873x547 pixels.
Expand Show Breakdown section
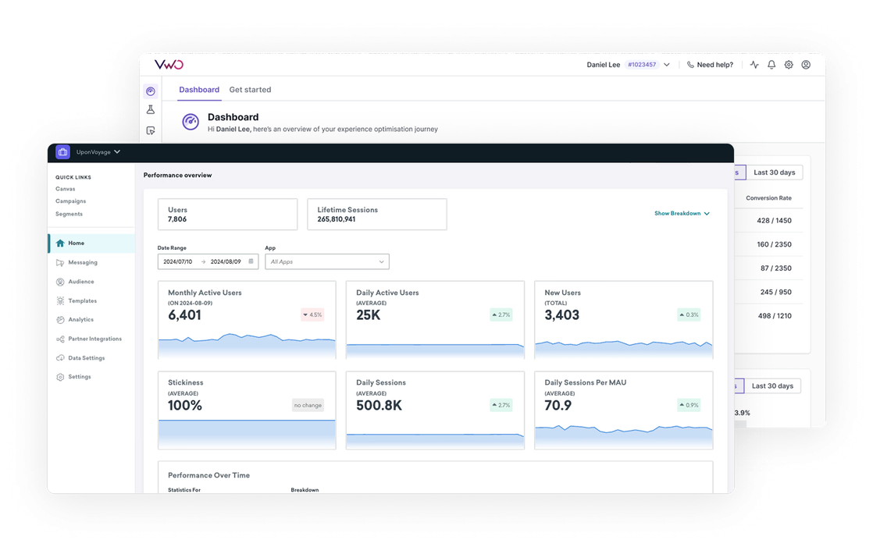(682, 213)
